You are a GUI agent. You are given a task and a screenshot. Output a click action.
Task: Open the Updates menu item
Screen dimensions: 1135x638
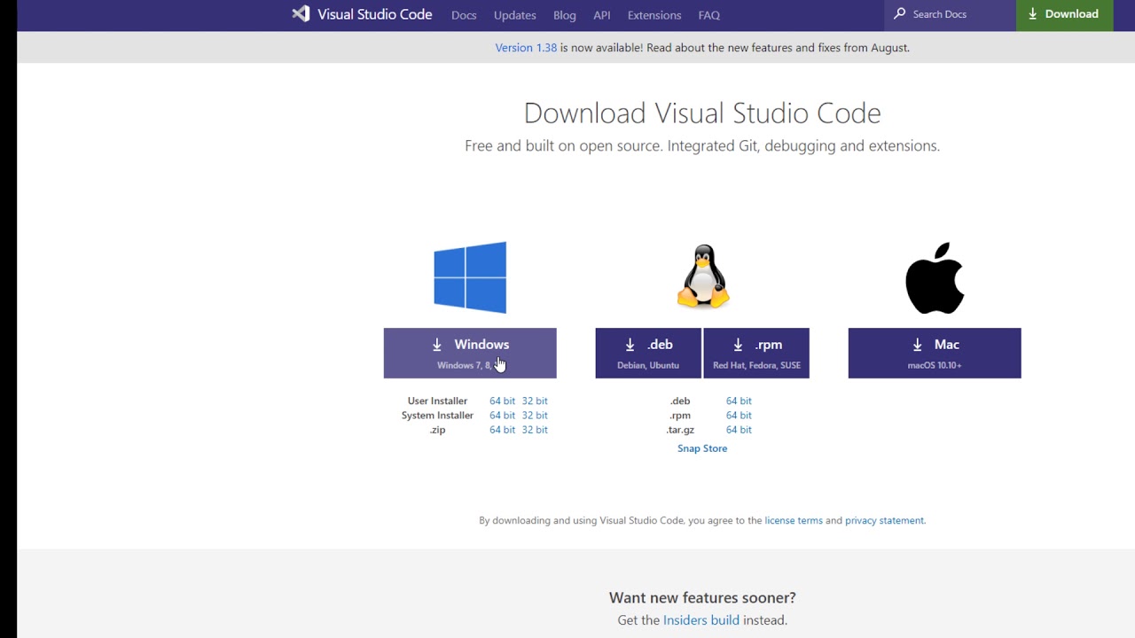click(515, 15)
